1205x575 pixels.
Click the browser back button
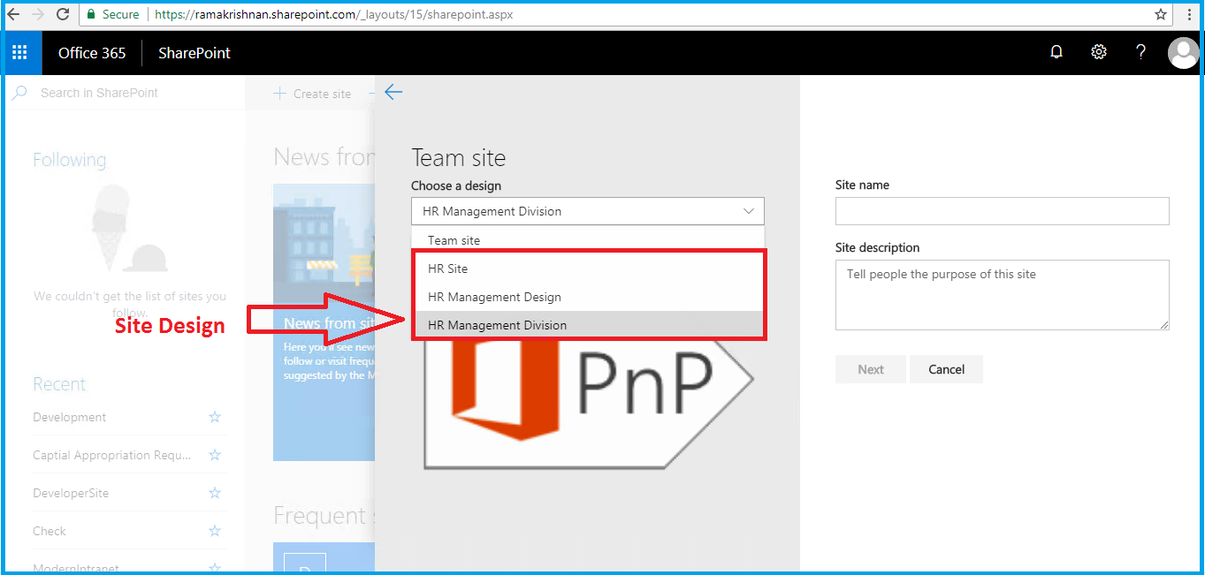click(13, 14)
